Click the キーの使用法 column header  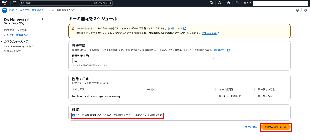226,90
